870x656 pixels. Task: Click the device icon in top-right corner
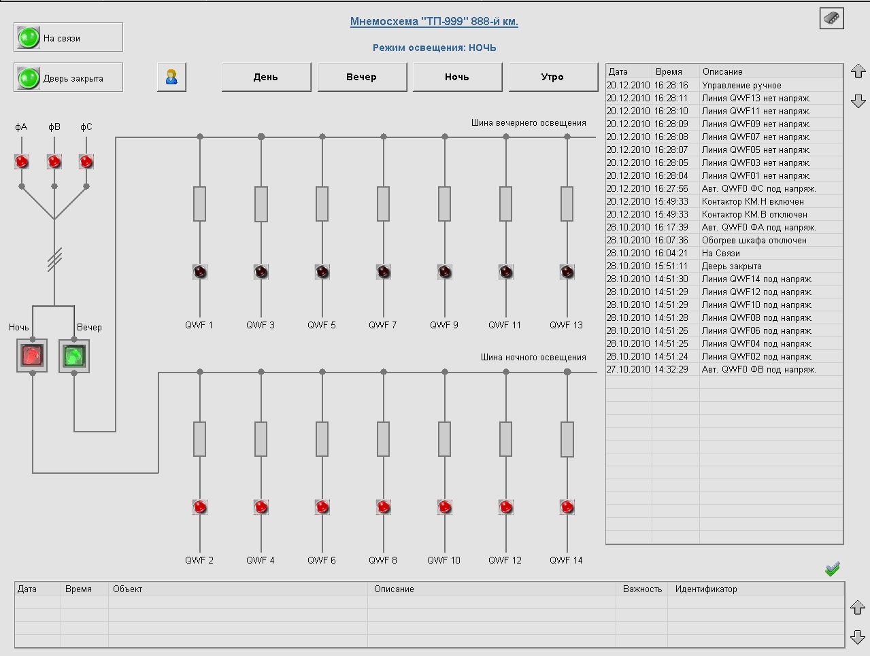point(831,18)
